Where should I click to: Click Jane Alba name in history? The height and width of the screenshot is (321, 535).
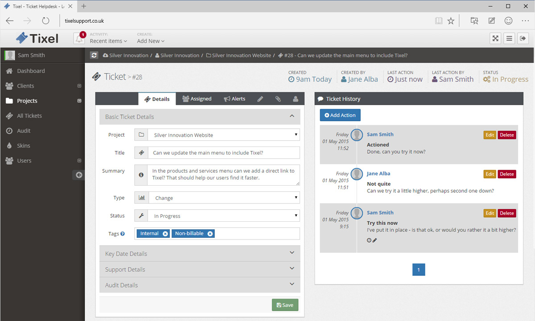point(379,174)
